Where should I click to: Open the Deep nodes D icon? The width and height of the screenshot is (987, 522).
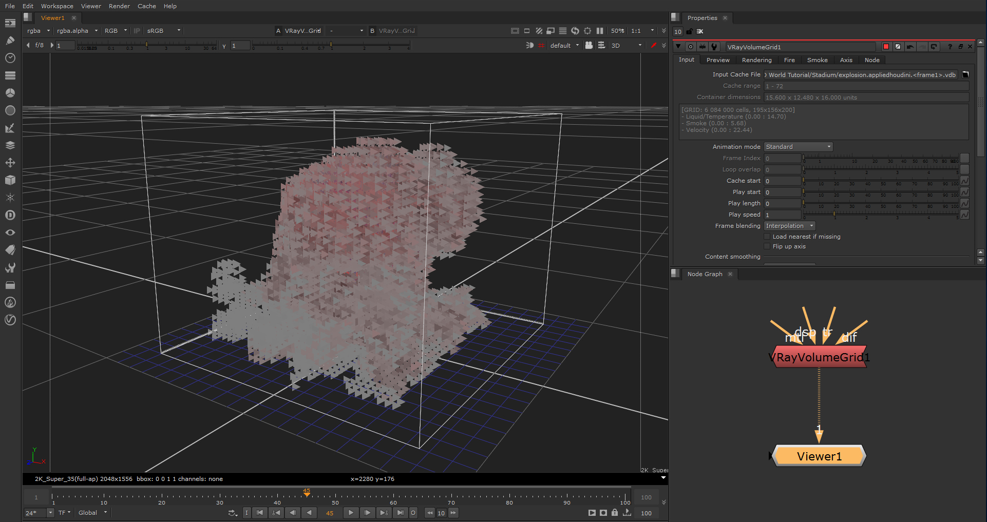pos(10,215)
